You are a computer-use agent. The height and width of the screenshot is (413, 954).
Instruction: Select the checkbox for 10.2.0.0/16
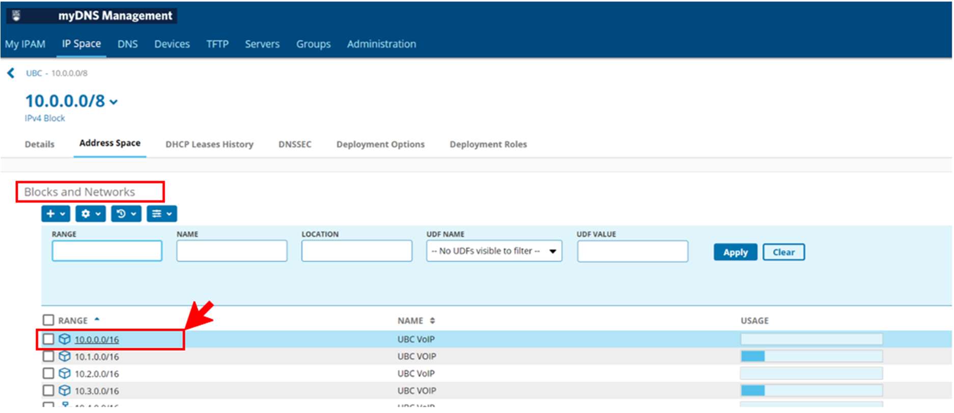tap(48, 374)
